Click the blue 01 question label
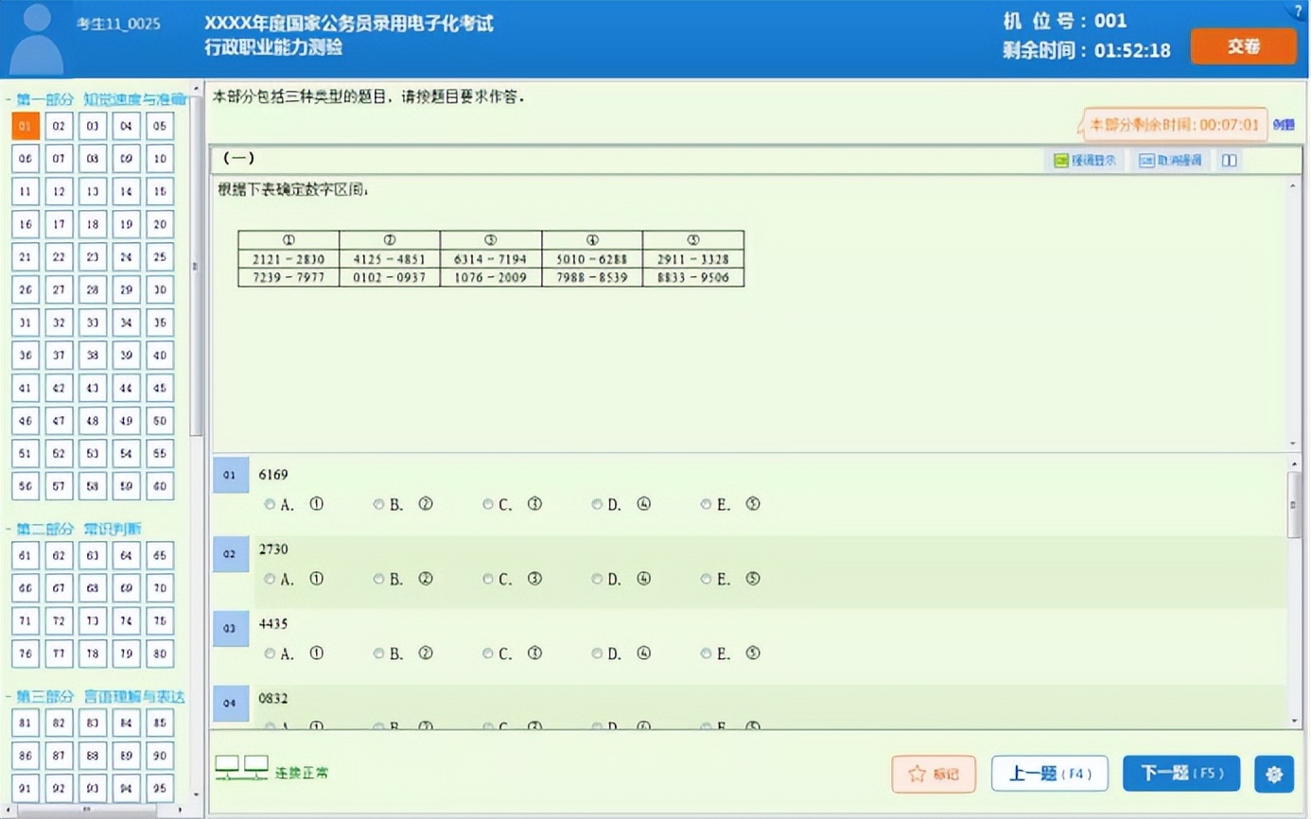Screen dimensions: 1311x819 230,475
